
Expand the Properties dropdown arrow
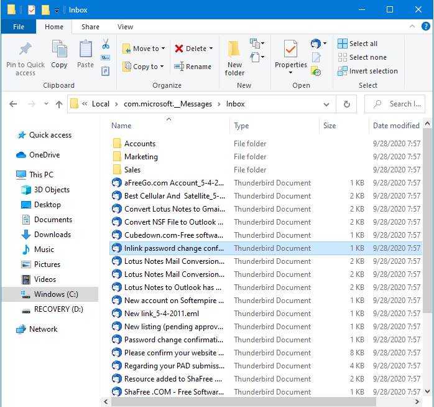(x=290, y=73)
